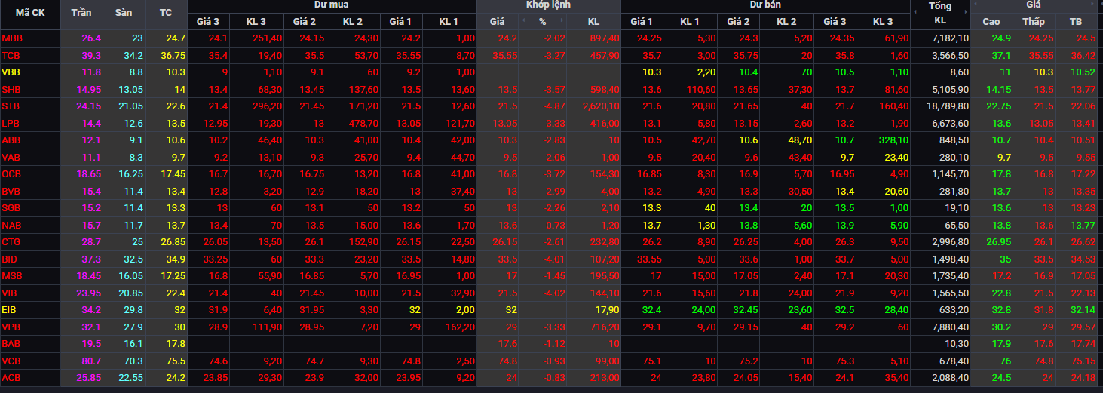Click MBB total volume 7,182,10

coord(950,38)
